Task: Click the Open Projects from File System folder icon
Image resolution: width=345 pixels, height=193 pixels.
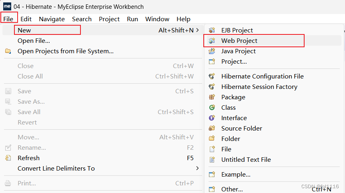Action: tap(8, 51)
